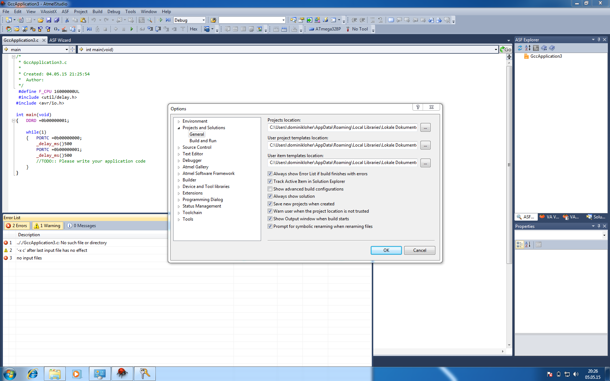Enable Show advanced build configurations
Viewport: 610px width, 381px height.
click(270, 189)
